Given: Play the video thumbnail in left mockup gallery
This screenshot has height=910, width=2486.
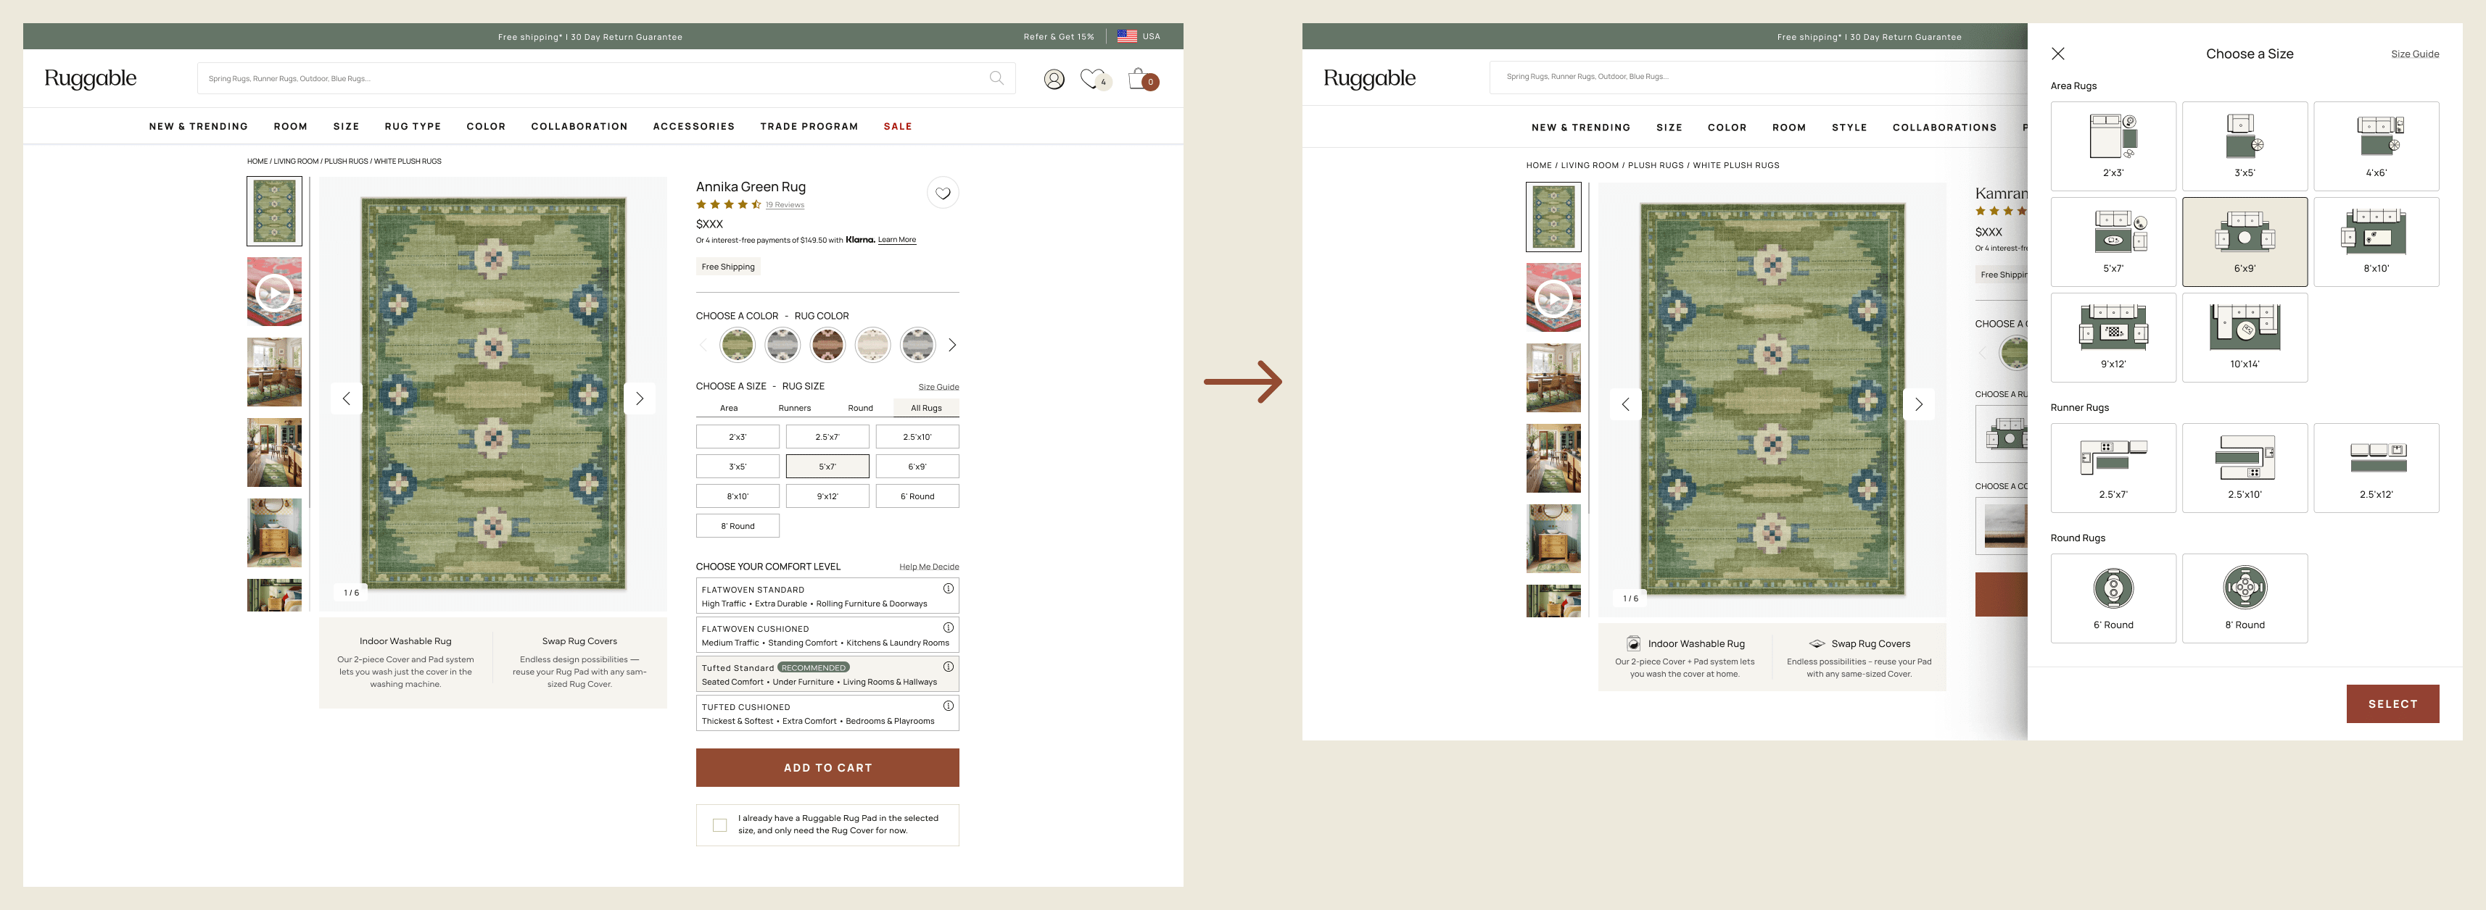Looking at the screenshot, I should tap(274, 291).
